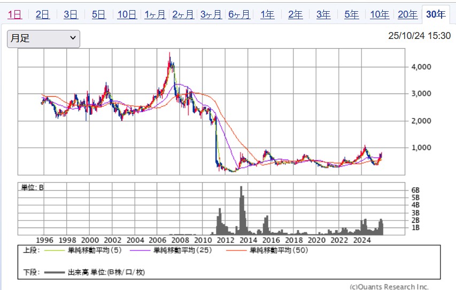This screenshot has height=290, width=456.
Task: Show the 3年 chart range
Action: point(323,14)
